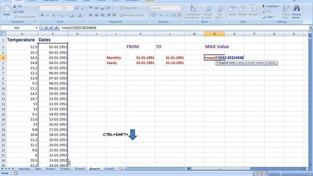The image size is (313, 176).
Task: Switch to the Sheet5 tab
Action: (109, 169)
